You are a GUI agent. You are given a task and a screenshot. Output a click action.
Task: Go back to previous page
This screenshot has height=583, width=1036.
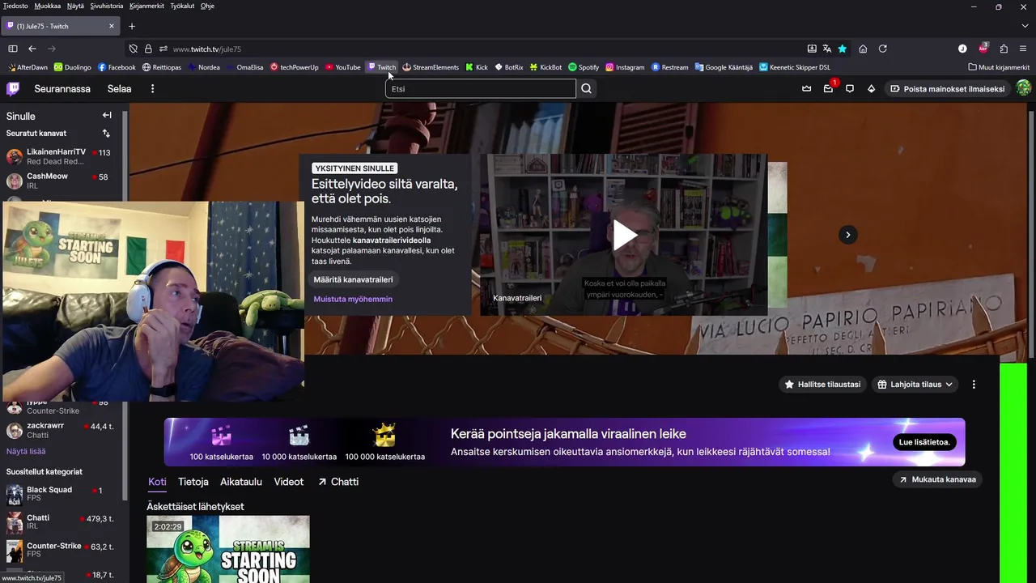[32, 49]
